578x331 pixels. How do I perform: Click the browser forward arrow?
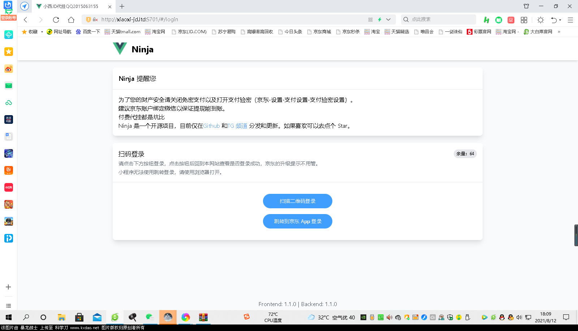pyautogui.click(x=41, y=20)
